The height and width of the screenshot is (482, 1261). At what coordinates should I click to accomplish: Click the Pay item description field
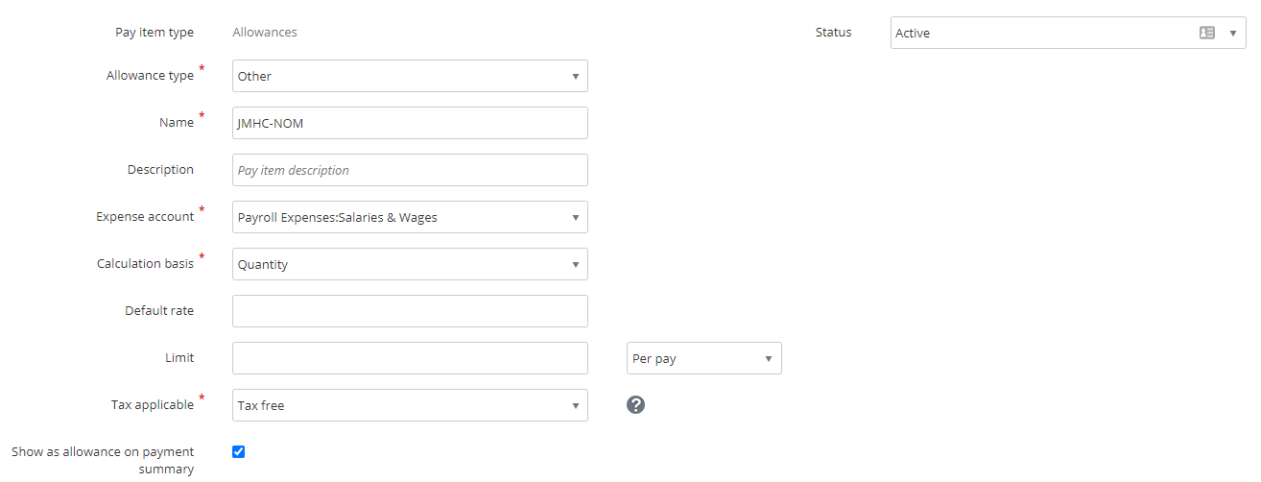tap(410, 170)
